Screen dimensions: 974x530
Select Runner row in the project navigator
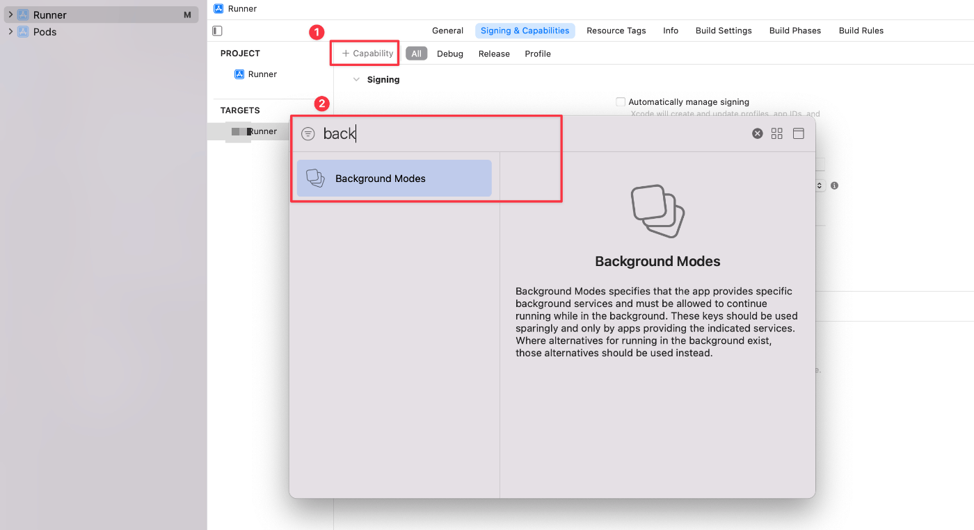point(101,15)
